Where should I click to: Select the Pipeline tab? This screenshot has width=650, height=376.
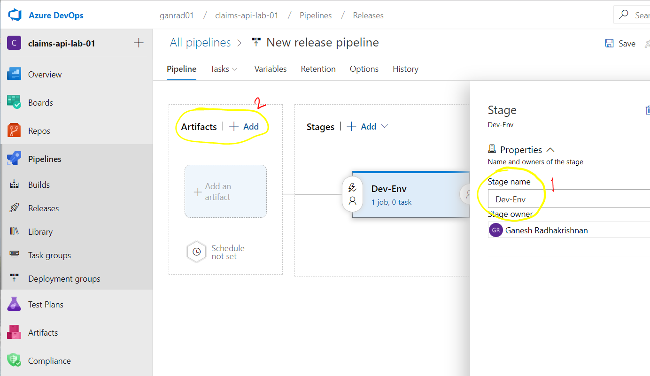[181, 69]
